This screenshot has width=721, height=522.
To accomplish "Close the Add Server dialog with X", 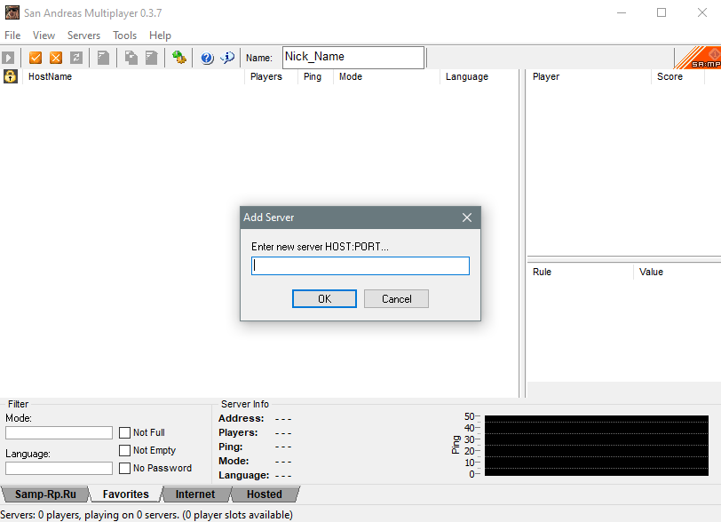I will pyautogui.click(x=467, y=217).
